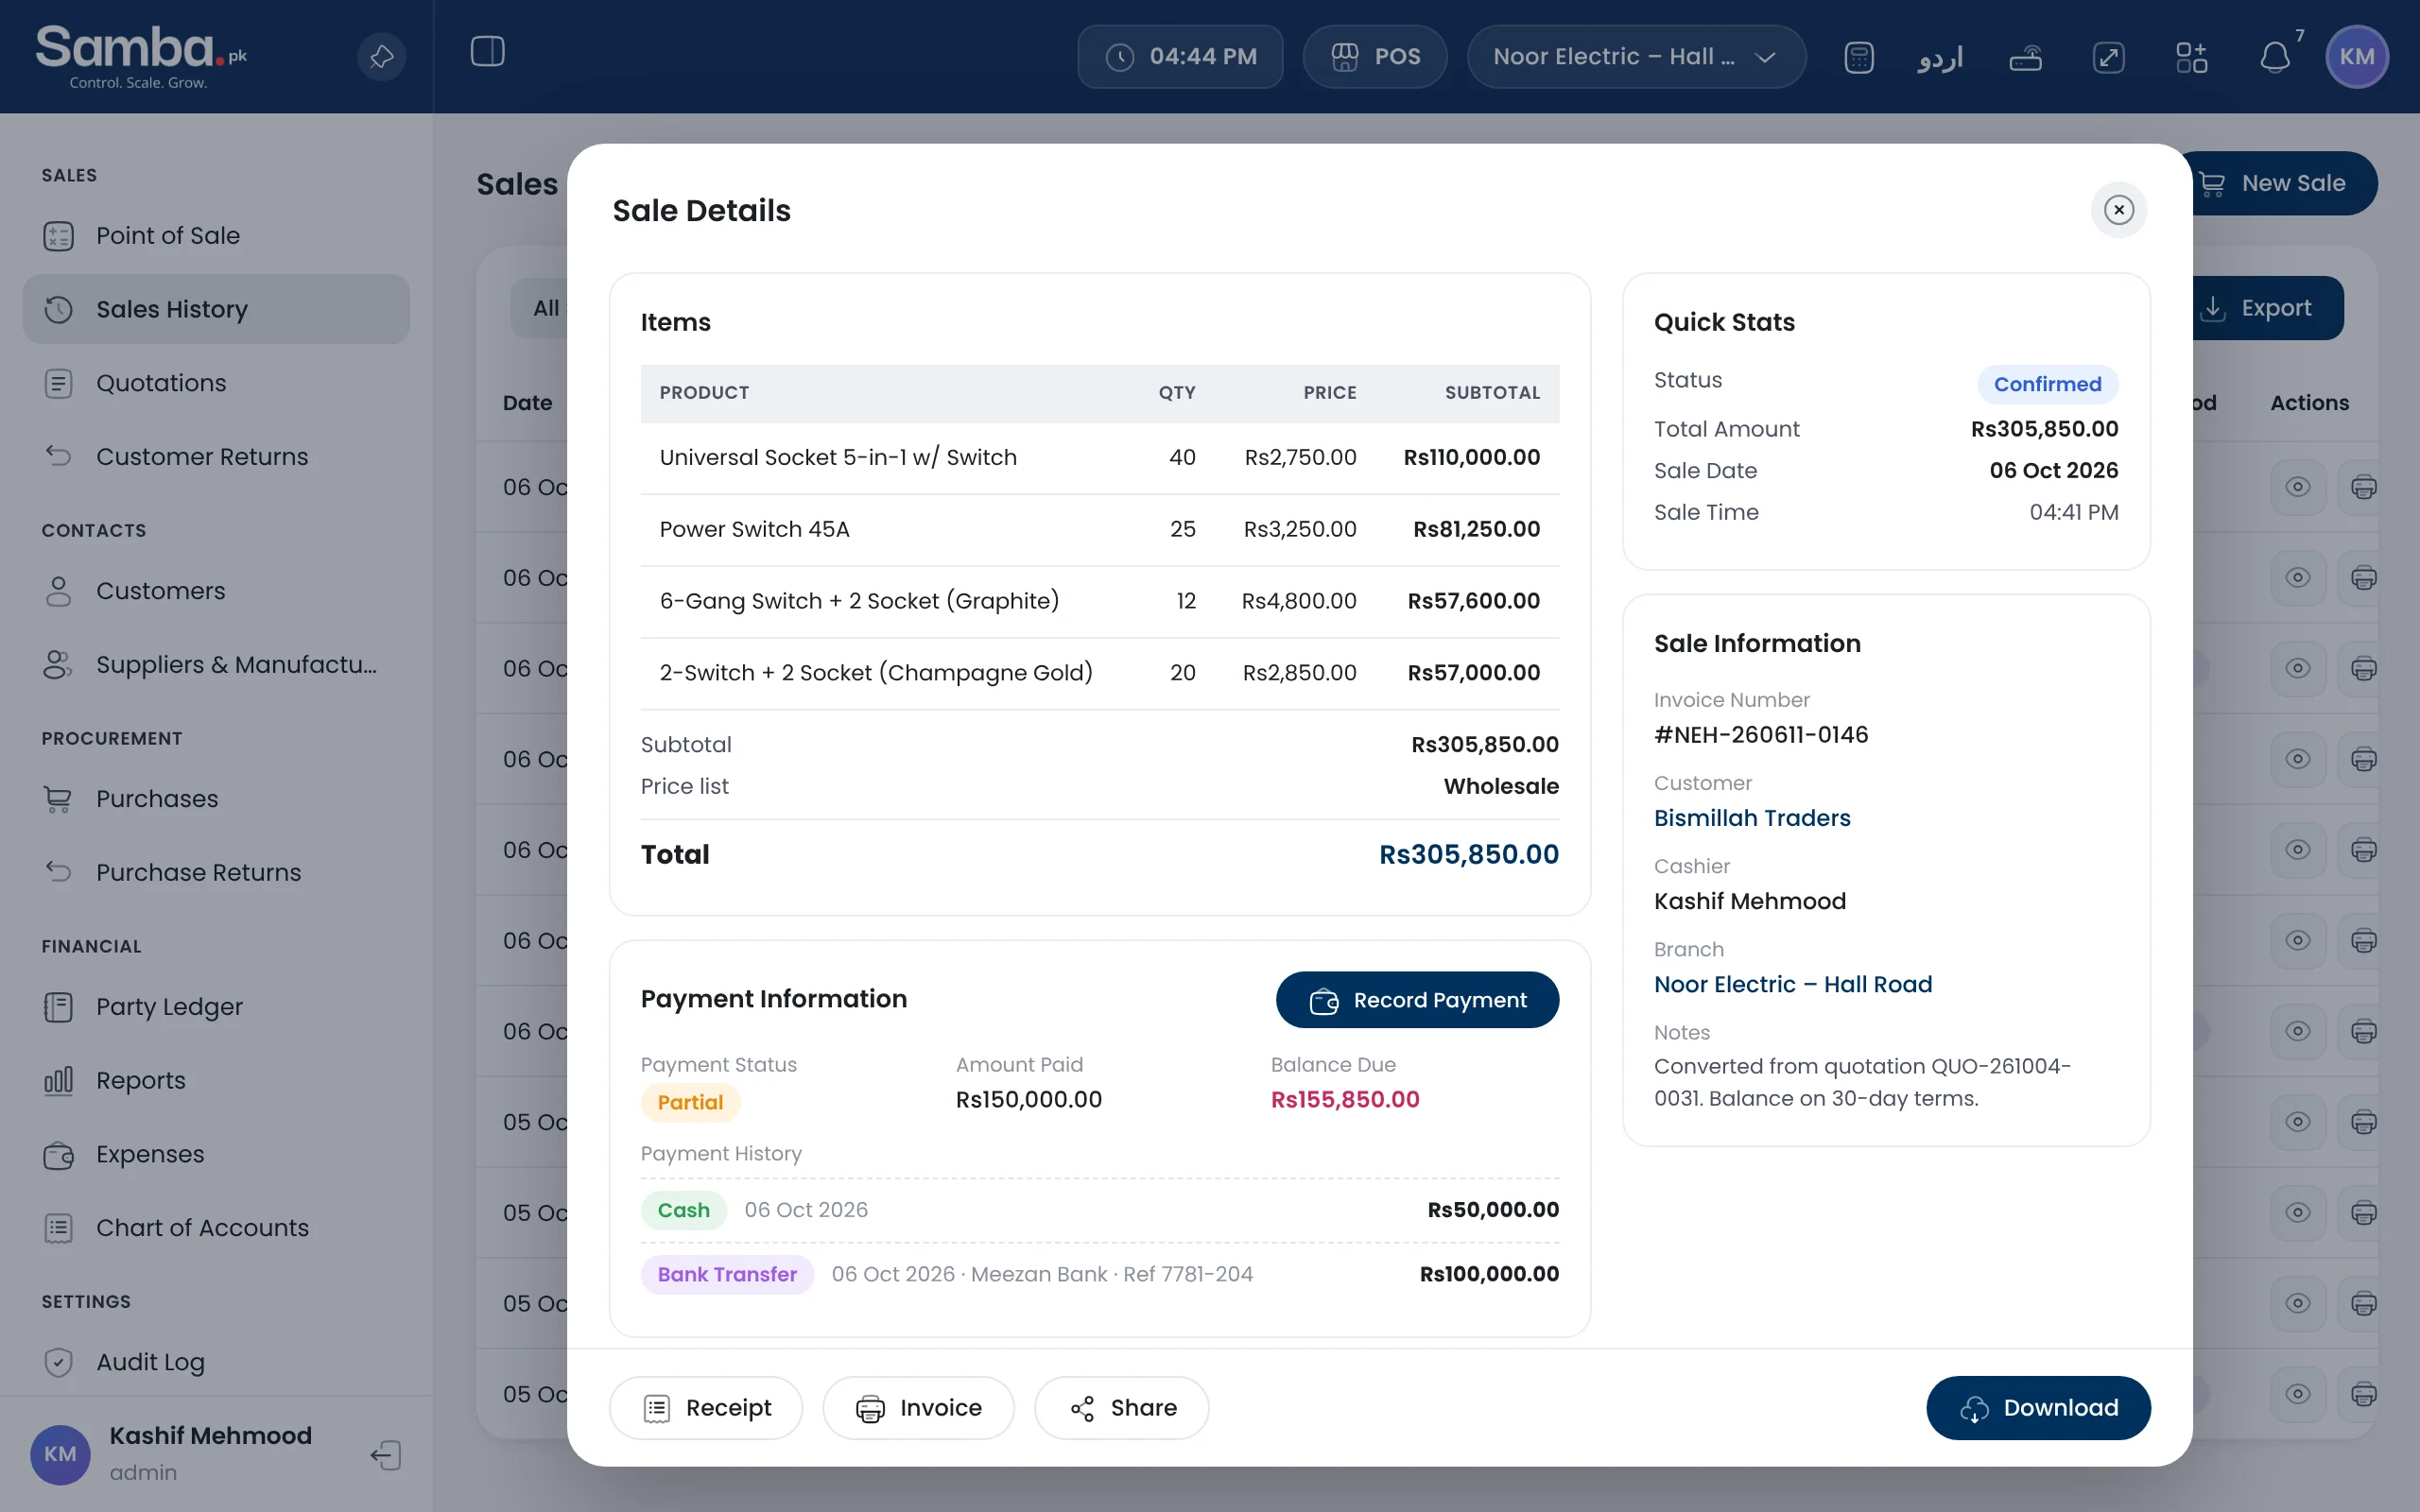Navigate to Purchases
The image size is (2420, 1512).
point(216,799)
